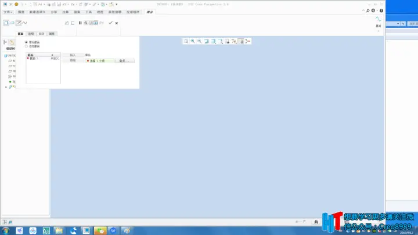Open the help question mark icon

click(381, 10)
